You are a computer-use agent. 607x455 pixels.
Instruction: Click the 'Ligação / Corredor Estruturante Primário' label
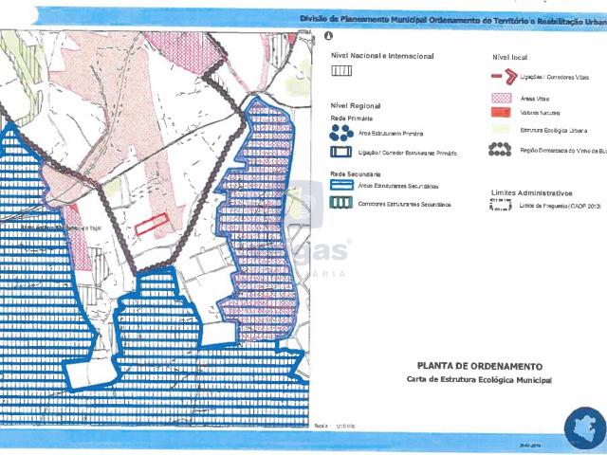coord(408,154)
